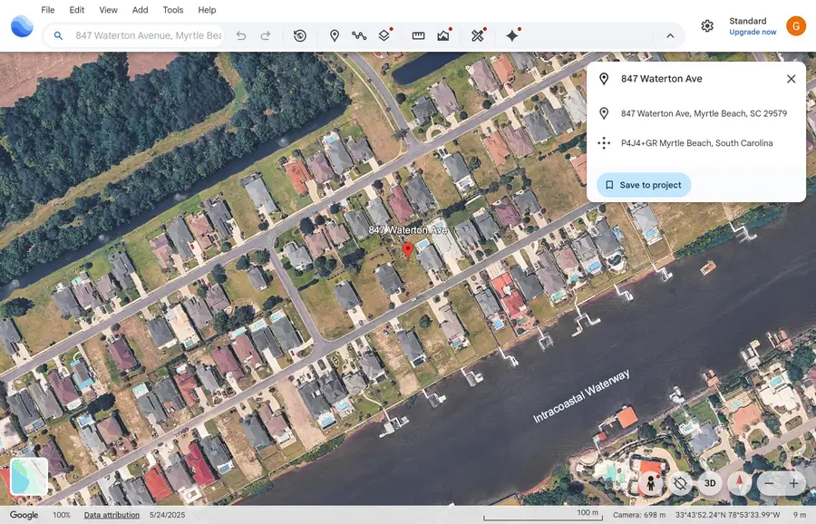Collapse the toolbar with the chevron
816x524 pixels.
(670, 35)
